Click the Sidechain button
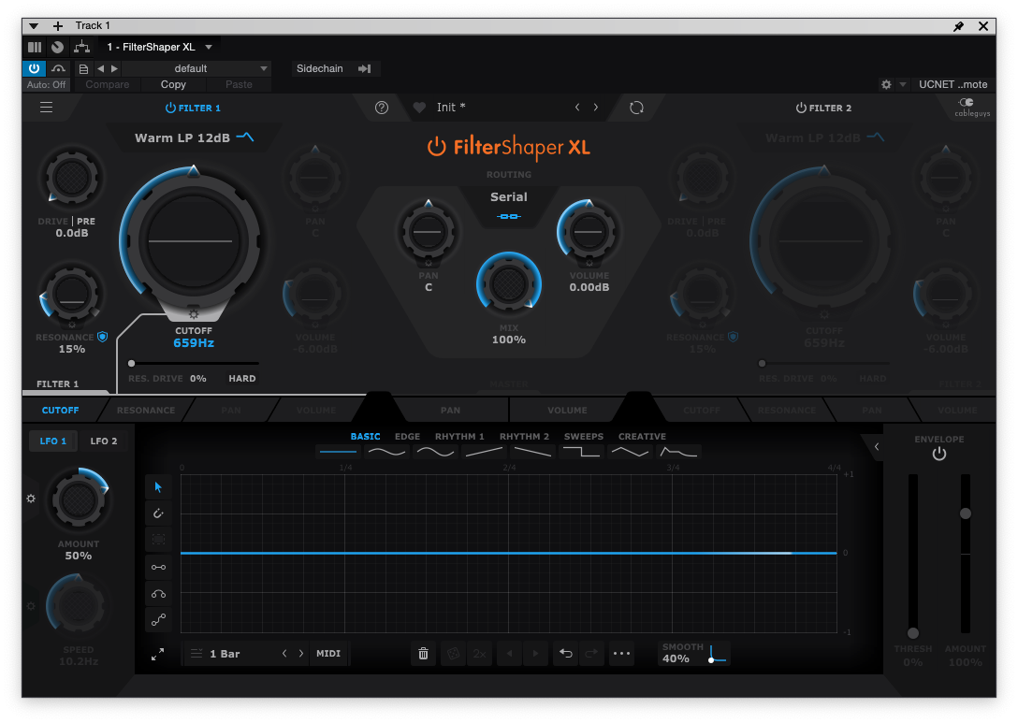 click(334, 68)
